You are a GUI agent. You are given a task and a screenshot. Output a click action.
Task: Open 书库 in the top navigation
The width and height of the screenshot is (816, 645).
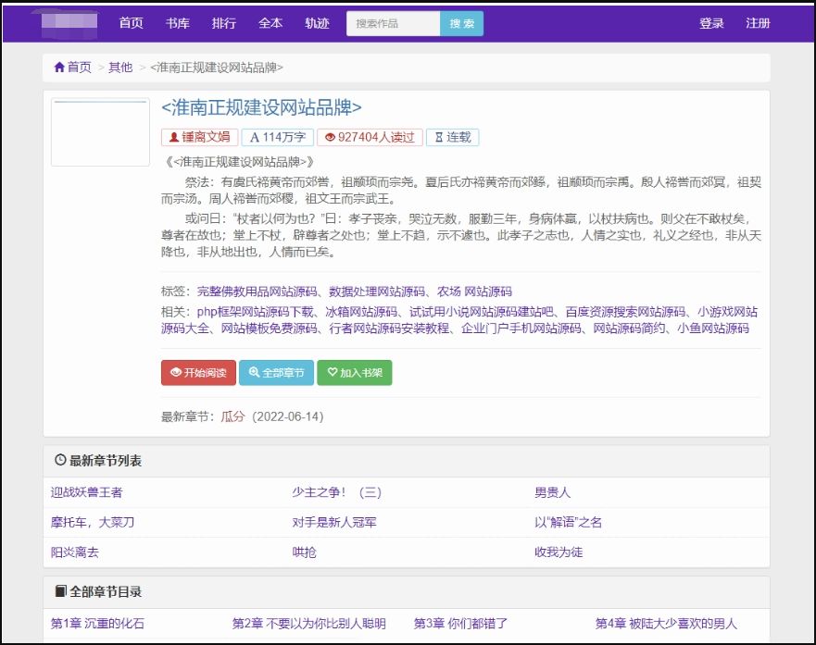(x=178, y=23)
